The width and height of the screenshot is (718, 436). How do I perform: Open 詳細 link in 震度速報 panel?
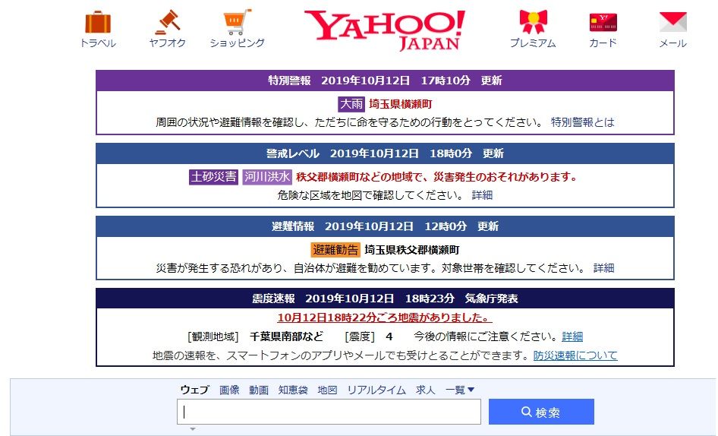572,337
